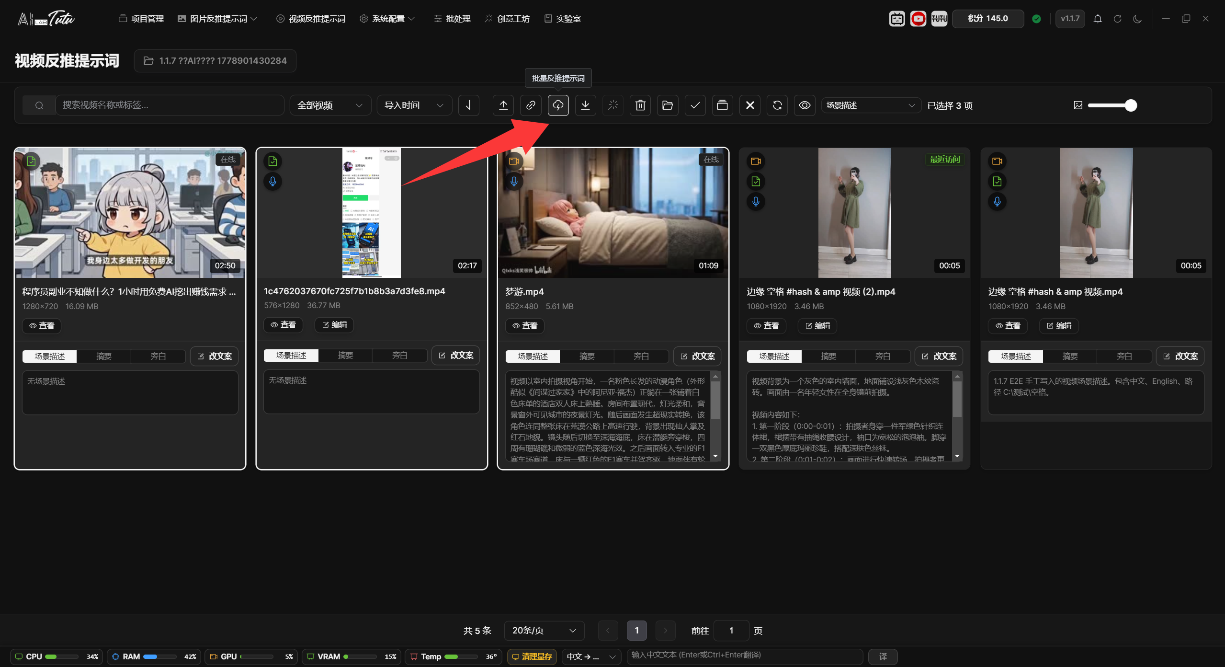The width and height of the screenshot is (1225, 667).
Task: Toggle dark mode moon icon
Action: pos(1137,19)
